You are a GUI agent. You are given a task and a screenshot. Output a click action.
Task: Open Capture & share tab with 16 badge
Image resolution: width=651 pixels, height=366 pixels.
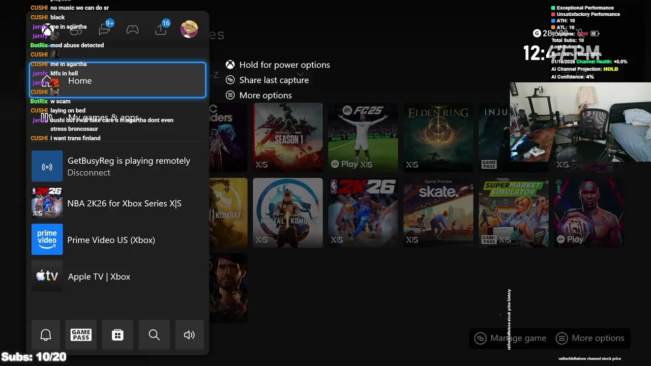(x=162, y=28)
